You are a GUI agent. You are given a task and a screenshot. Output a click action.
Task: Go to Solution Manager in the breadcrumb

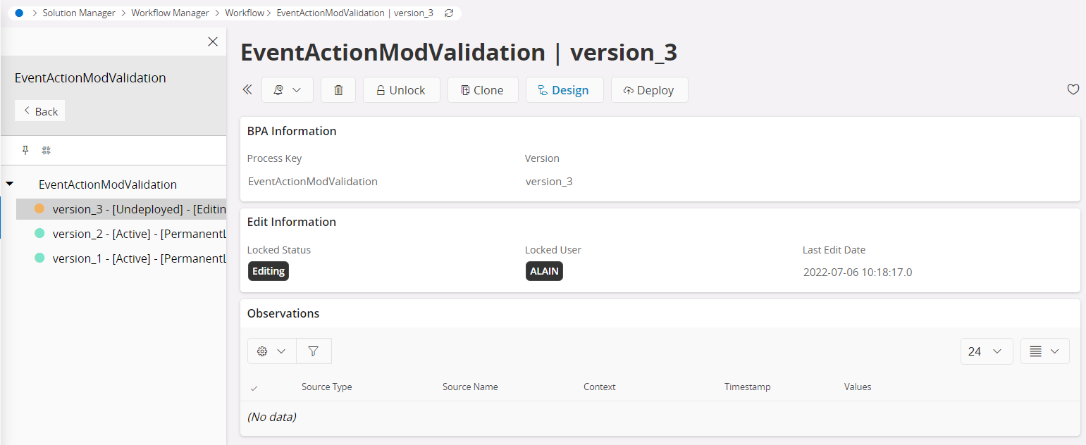click(x=79, y=13)
